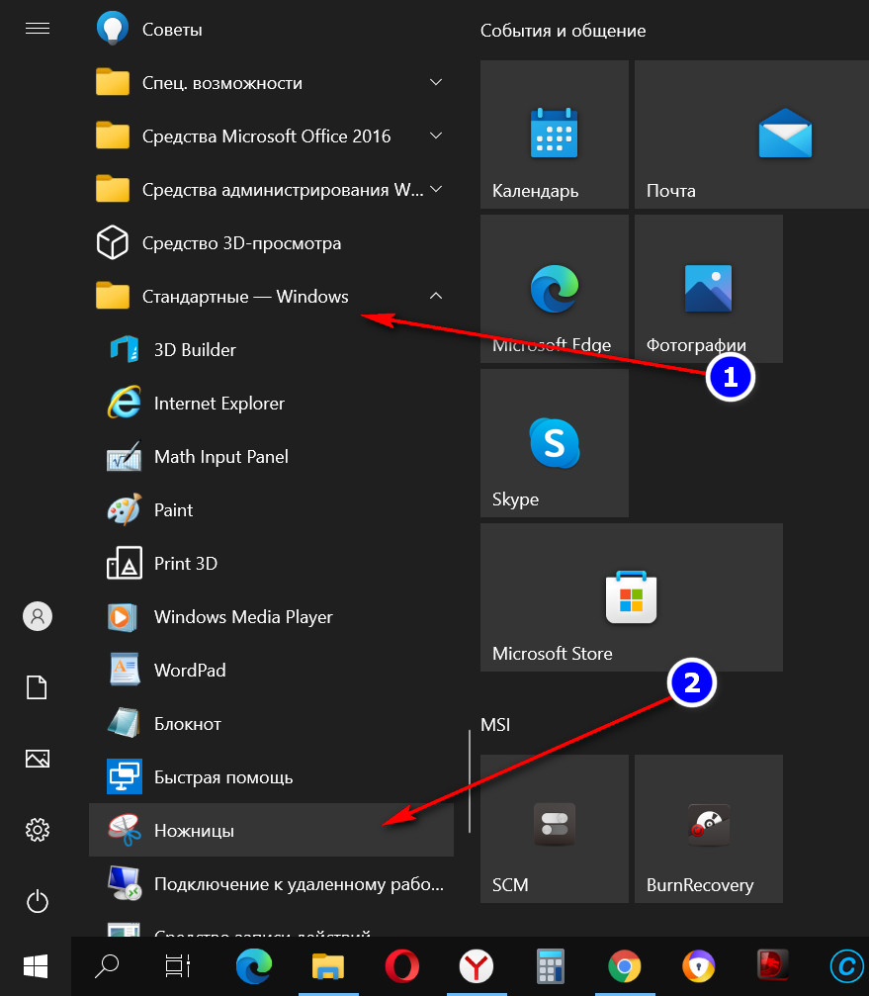The image size is (869, 996).
Task: Open Подключение к удаленному рабочему столу
Action: point(271,883)
